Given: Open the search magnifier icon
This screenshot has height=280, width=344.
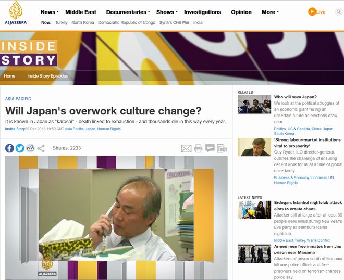Looking at the screenshot, I should (x=338, y=11).
